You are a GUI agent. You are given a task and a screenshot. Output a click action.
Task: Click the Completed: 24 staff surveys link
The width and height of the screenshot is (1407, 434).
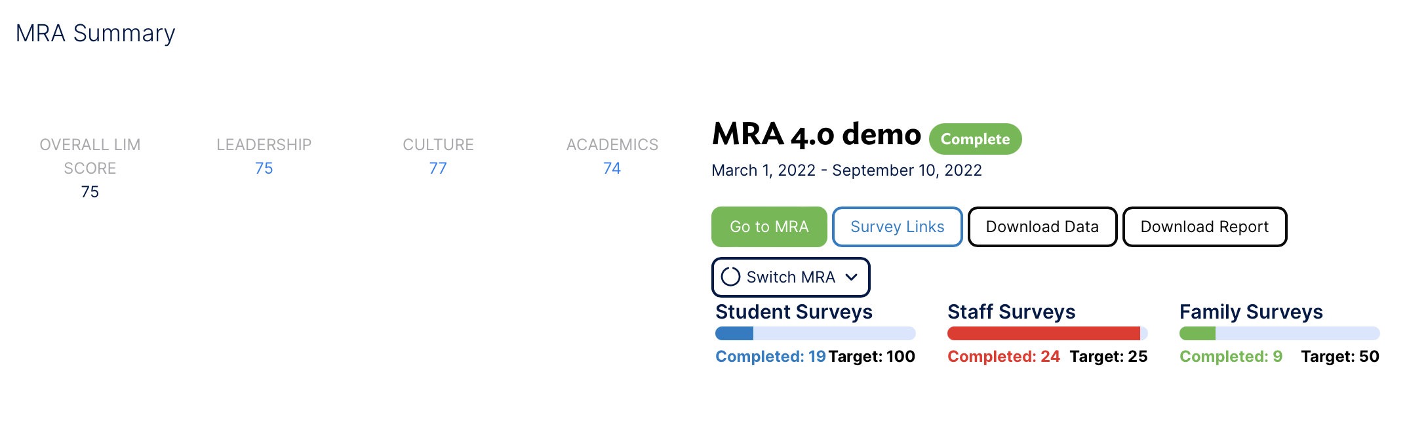tap(1004, 357)
